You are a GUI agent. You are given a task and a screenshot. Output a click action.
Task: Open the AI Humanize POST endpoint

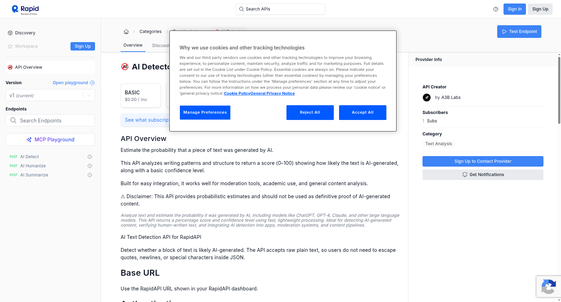point(33,166)
